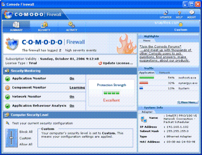Select the Adapter tab under System Info

click(147, 112)
